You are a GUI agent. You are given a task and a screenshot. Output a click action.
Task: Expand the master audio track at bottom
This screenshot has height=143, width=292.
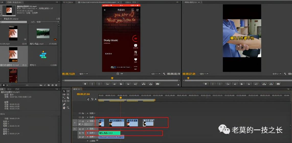(x=88, y=141)
